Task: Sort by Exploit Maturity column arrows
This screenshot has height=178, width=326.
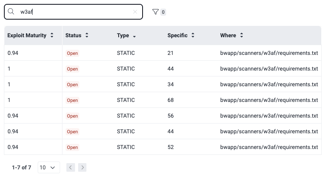Action: (51, 35)
